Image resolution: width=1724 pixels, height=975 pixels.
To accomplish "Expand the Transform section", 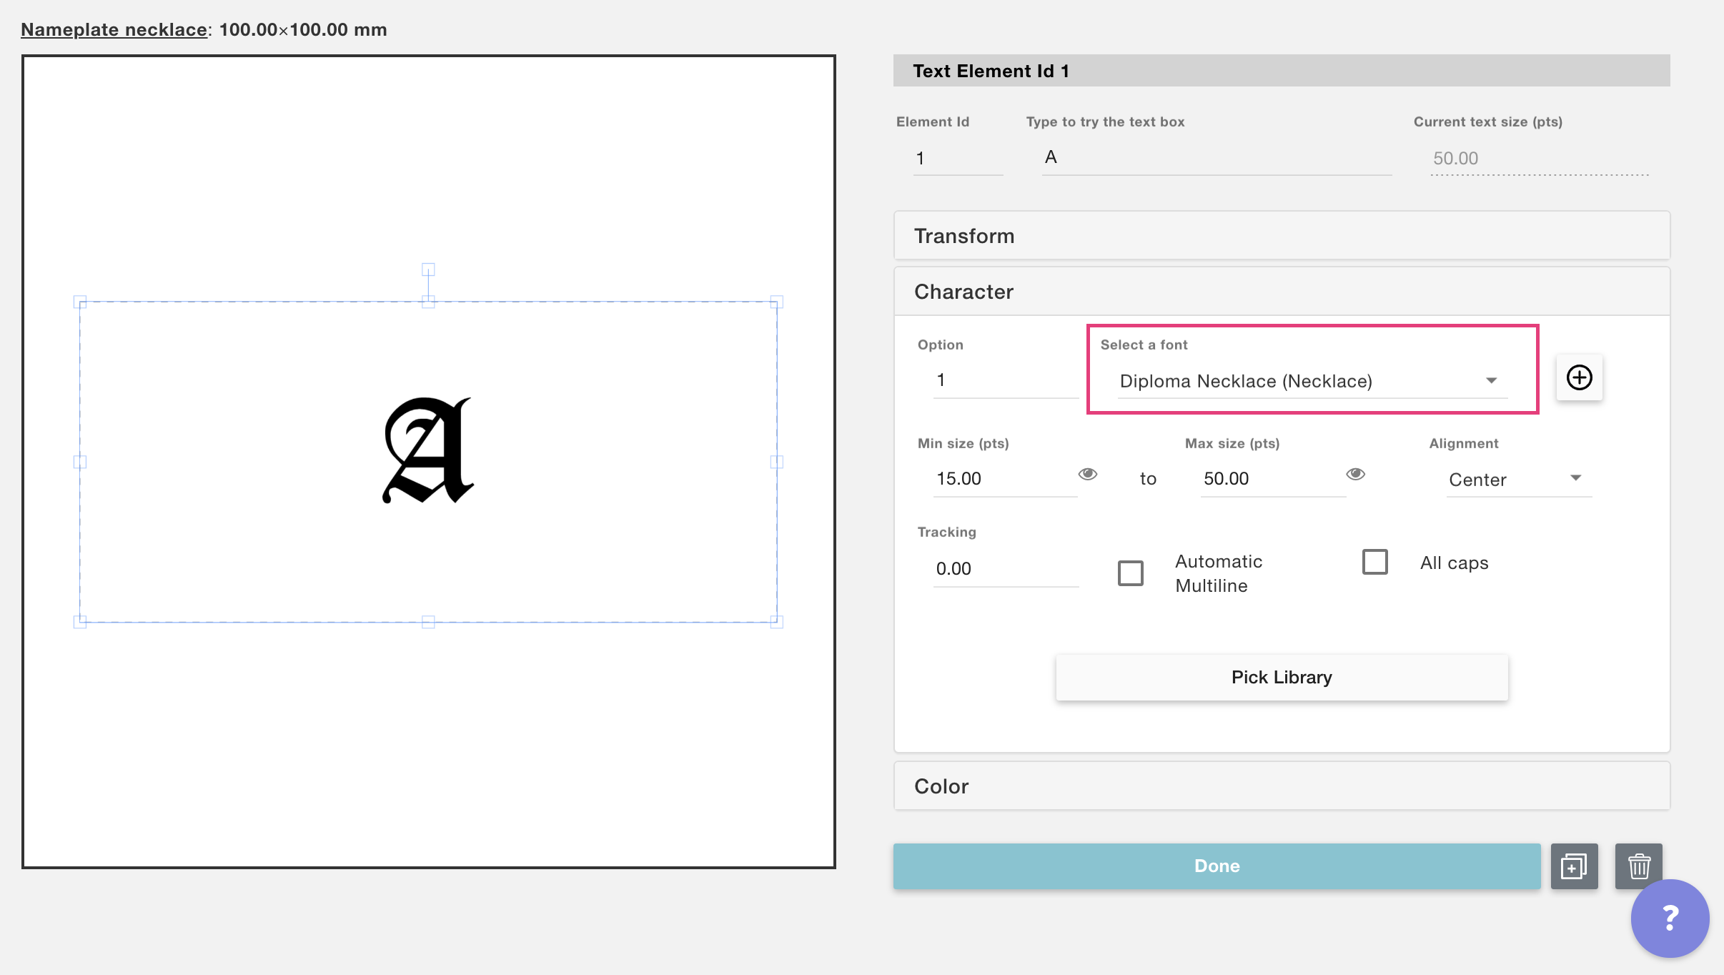I will point(1281,236).
